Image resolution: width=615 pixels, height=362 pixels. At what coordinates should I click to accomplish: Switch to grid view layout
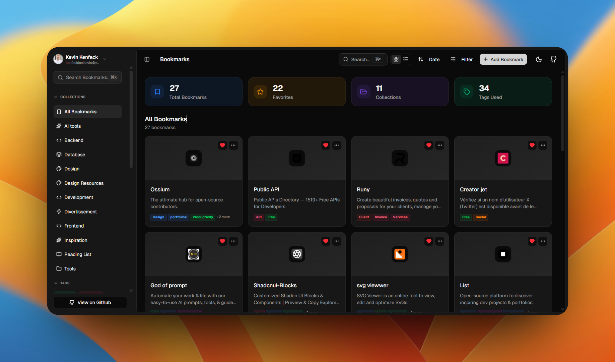pos(396,59)
